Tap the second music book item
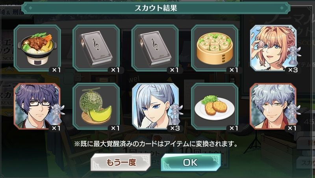Image resolution: width=315 pixels, height=178 pixels. [155, 48]
